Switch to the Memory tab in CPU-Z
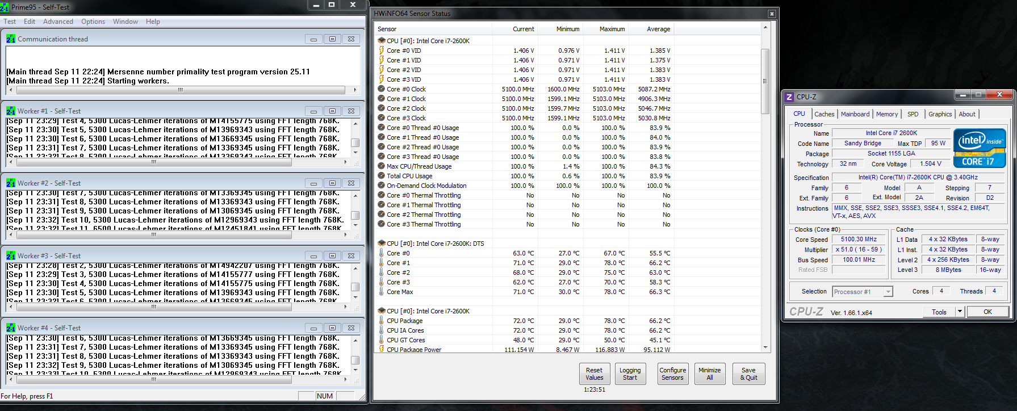The image size is (1017, 411). coord(887,114)
